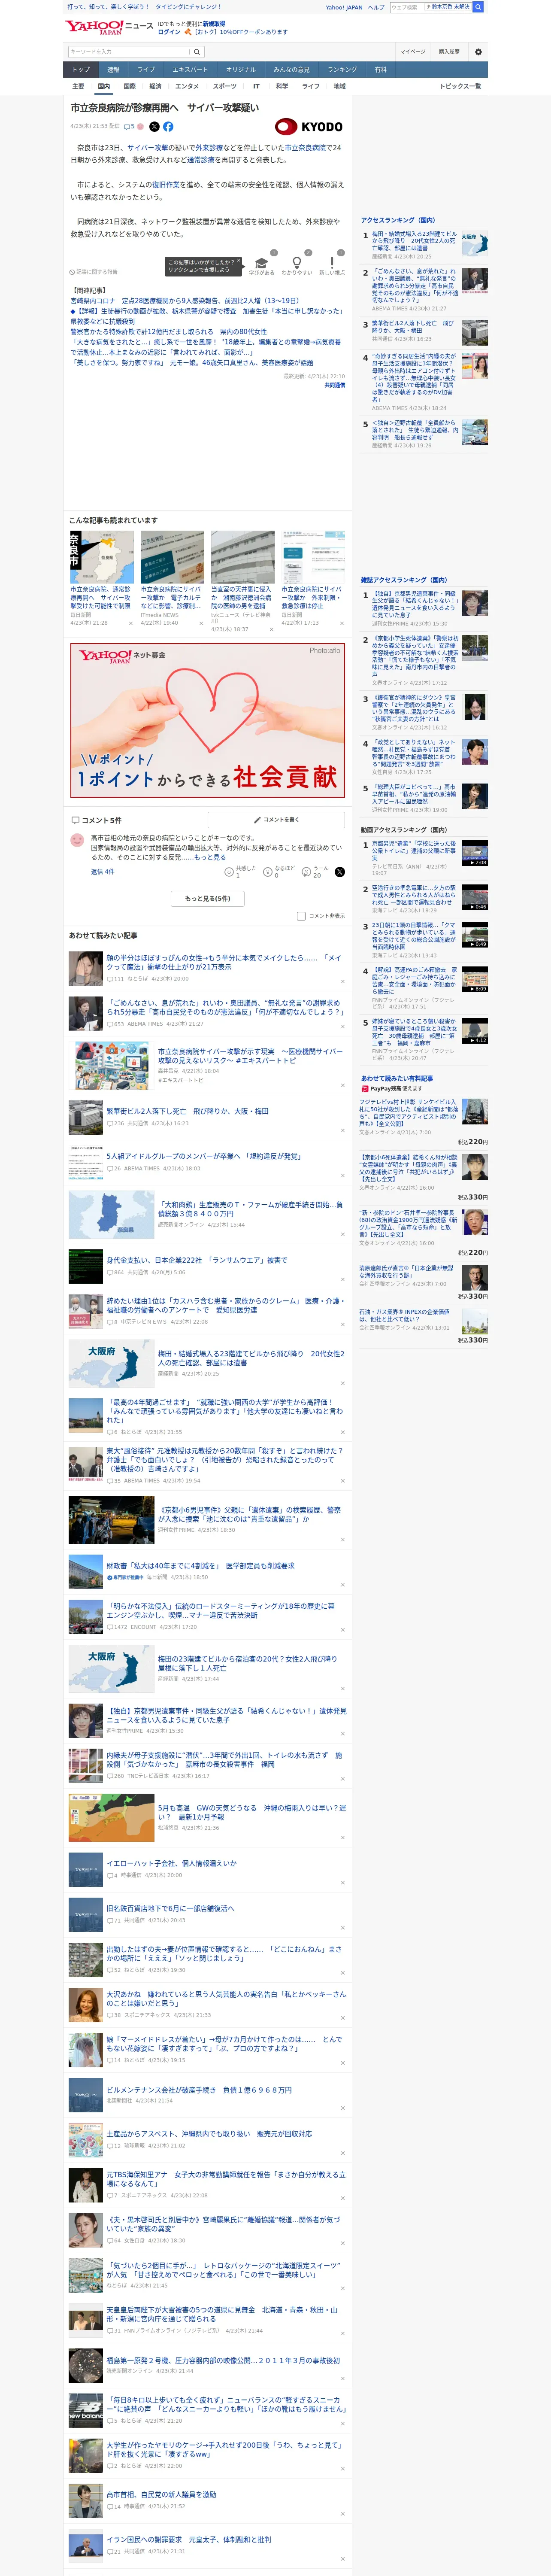This screenshot has height=2576, width=551.
Task: Share the article on Facebook
Action: coord(168,127)
